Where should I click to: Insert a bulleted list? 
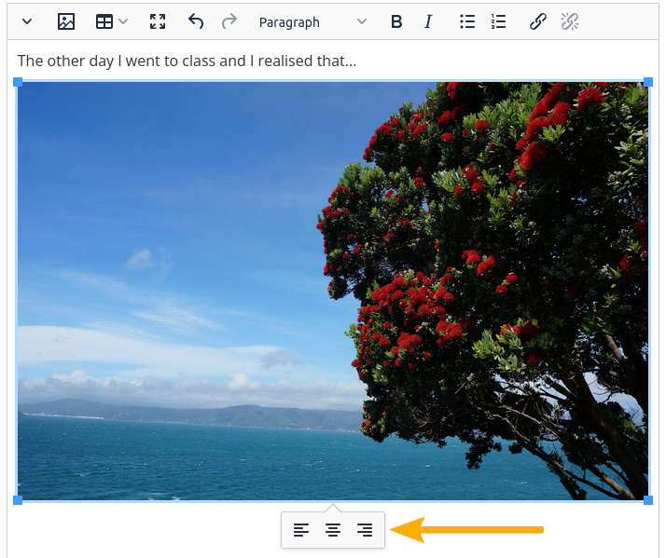(x=467, y=21)
